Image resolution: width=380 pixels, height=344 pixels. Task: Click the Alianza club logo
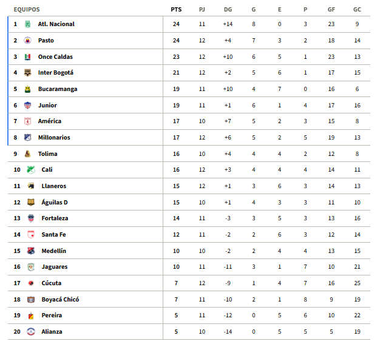[30, 332]
